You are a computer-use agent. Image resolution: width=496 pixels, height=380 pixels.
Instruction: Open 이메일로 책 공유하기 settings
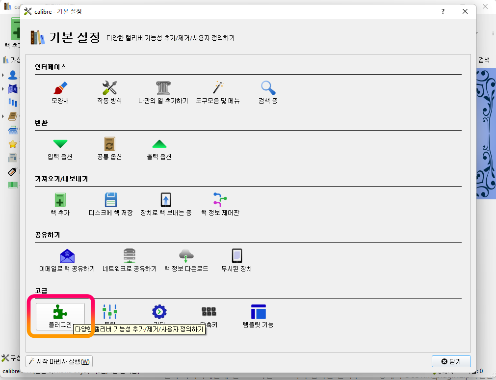(67, 260)
